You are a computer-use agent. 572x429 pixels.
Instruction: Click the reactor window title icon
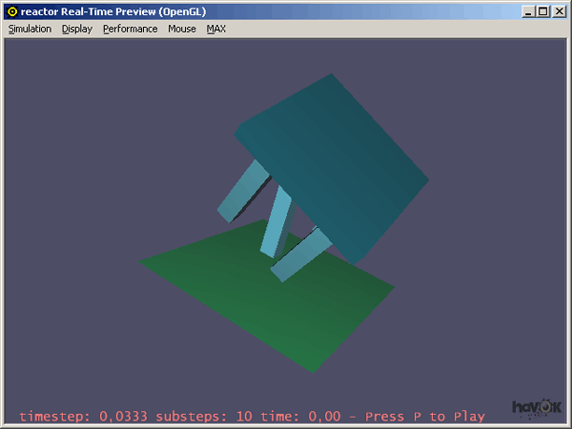pyautogui.click(x=12, y=12)
